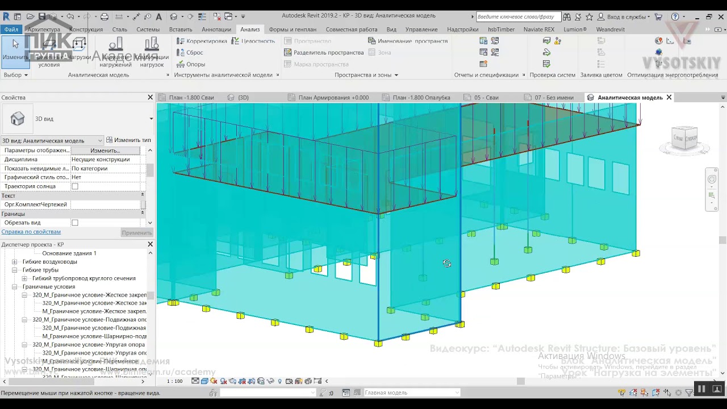Open the Вход в службы sign-in dropdown

pos(622,16)
